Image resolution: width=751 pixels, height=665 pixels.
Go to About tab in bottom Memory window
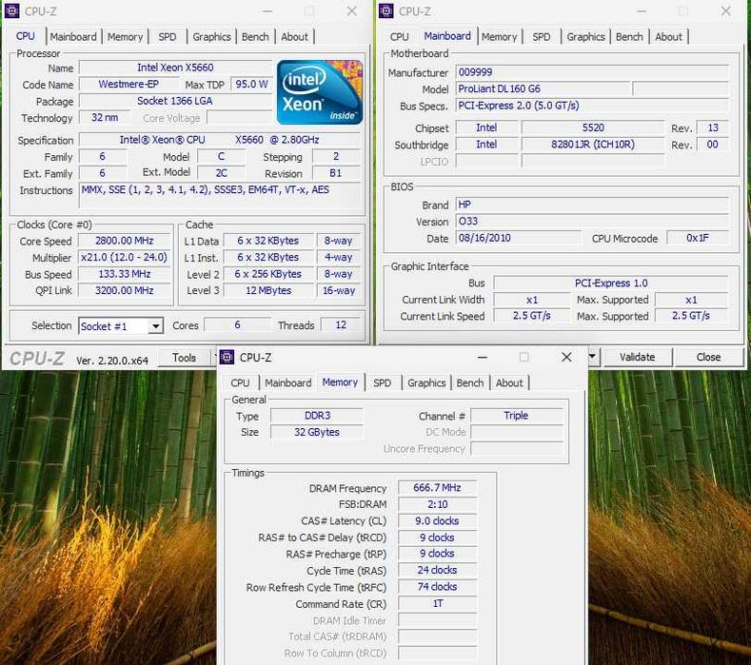[x=509, y=383]
